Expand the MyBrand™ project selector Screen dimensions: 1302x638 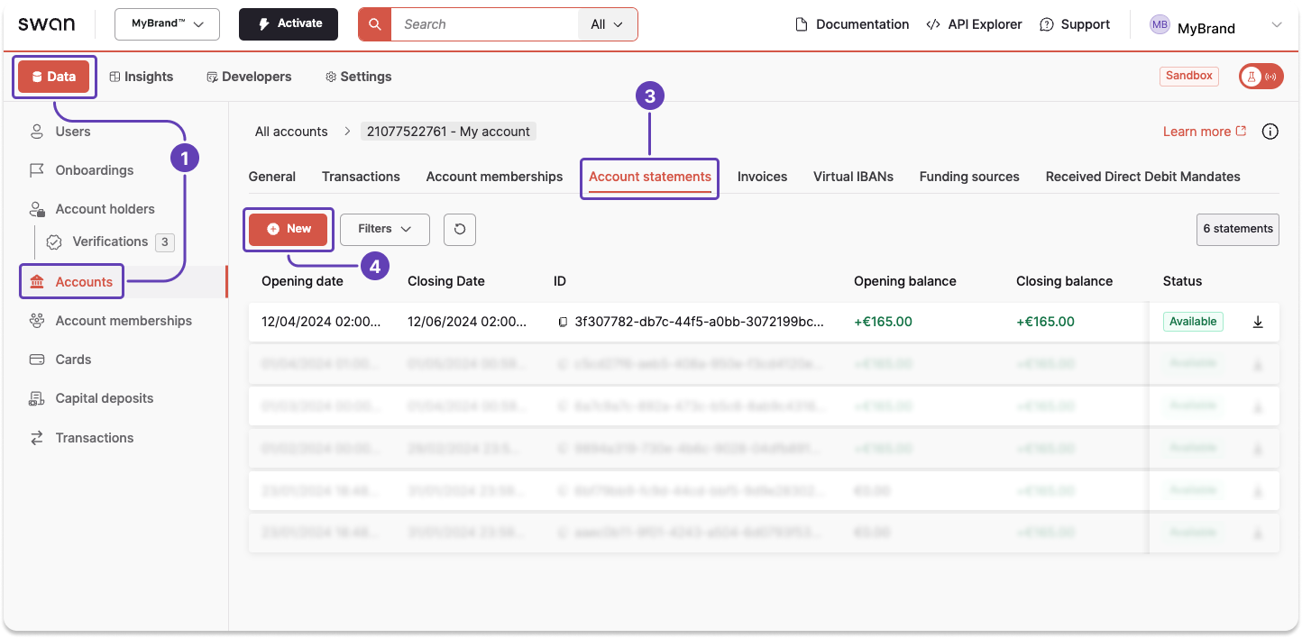pyautogui.click(x=167, y=24)
